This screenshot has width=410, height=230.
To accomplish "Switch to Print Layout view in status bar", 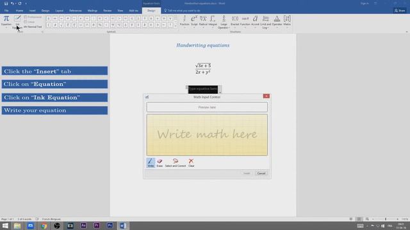I will [x=359, y=219].
